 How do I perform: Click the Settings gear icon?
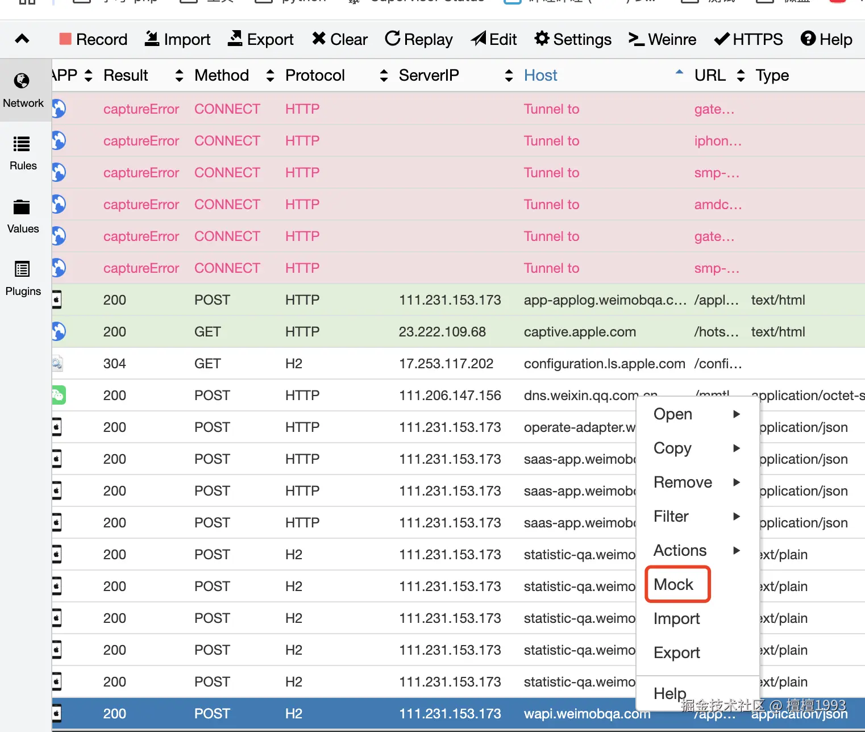pos(542,38)
